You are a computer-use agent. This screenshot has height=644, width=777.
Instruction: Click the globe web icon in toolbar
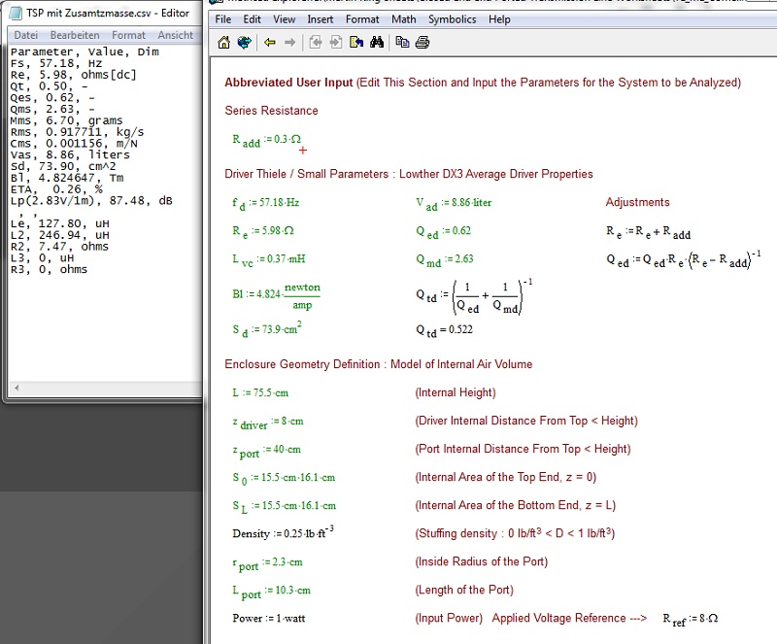(x=244, y=43)
